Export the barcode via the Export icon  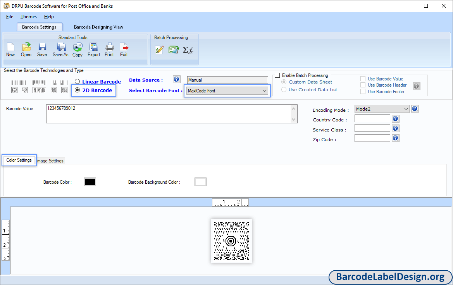tap(94, 49)
